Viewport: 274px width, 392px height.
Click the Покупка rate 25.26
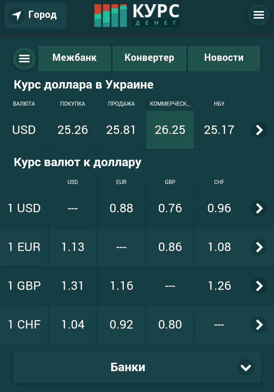pyautogui.click(x=73, y=130)
